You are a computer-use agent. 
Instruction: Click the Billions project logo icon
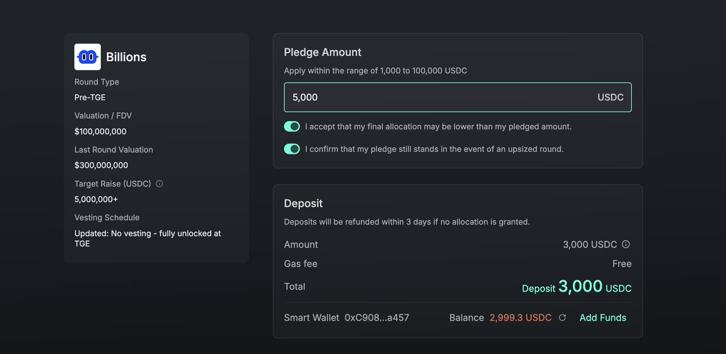click(88, 57)
